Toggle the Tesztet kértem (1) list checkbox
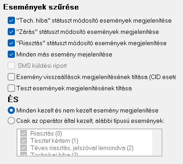Screen dimensions: 183x164 click(x=24, y=141)
